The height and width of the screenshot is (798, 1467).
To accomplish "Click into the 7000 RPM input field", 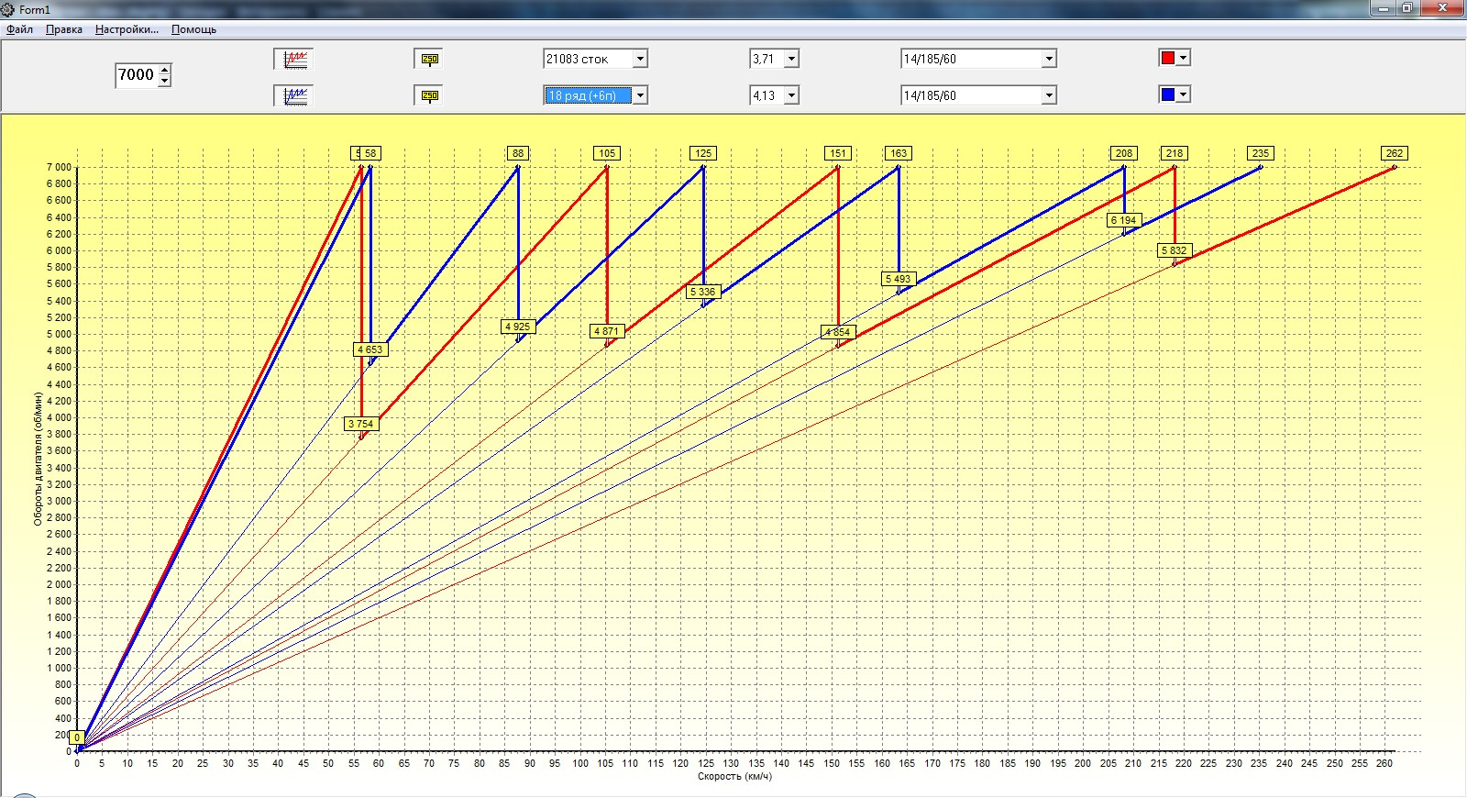I will [x=136, y=75].
